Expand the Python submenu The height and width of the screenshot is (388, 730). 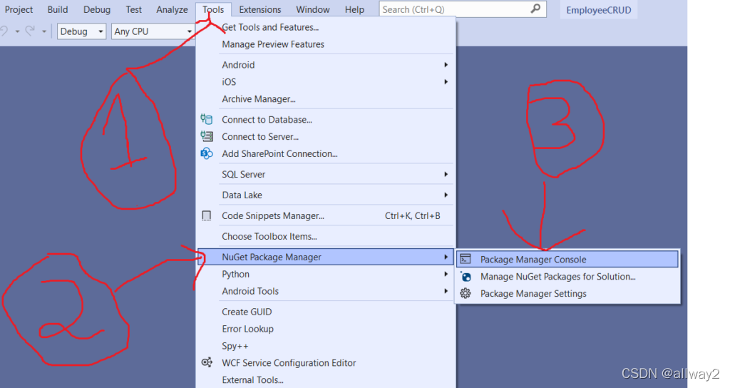[325, 275]
